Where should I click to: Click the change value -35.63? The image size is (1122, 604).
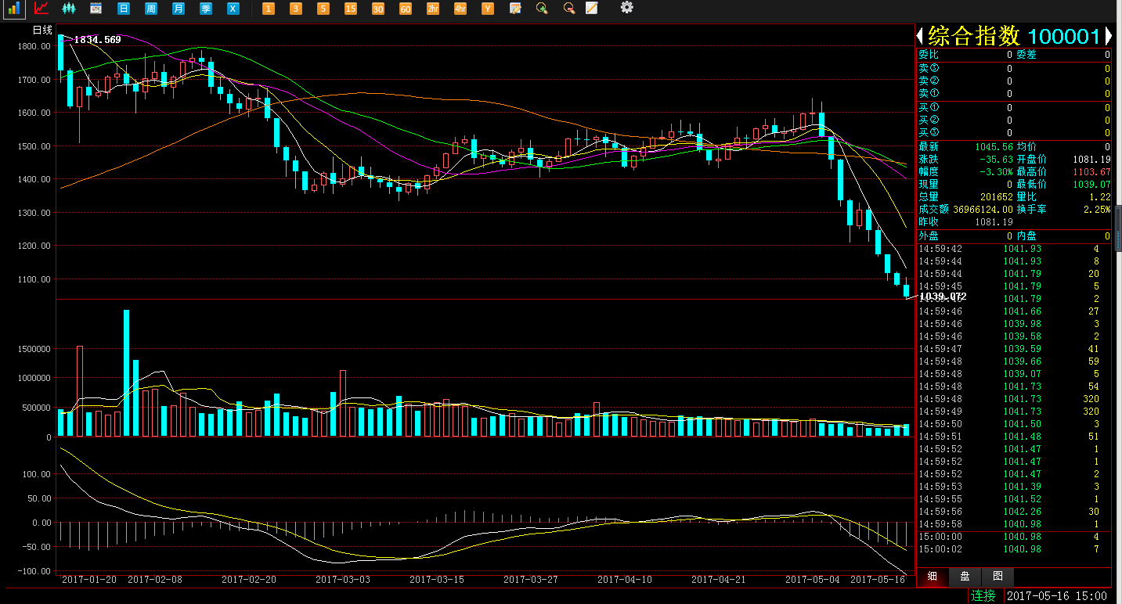click(997, 159)
